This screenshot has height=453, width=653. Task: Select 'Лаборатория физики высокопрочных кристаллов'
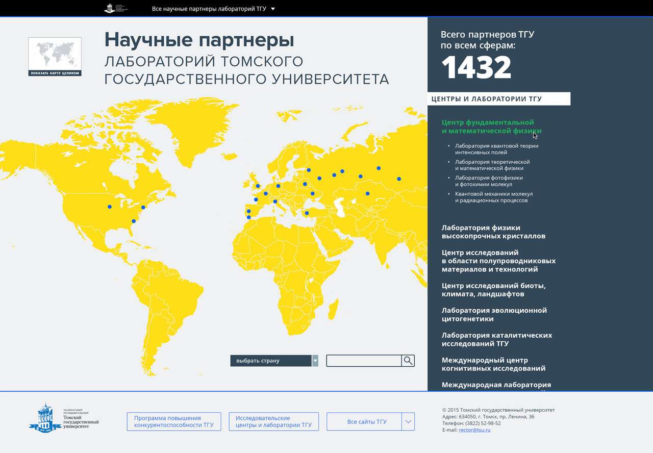point(493,232)
